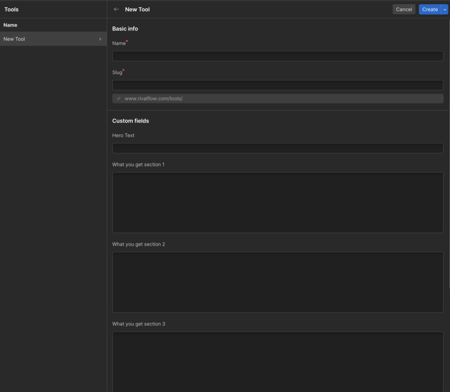The width and height of the screenshot is (450, 392).
Task: Click the blue Create button
Action: (x=429, y=9)
